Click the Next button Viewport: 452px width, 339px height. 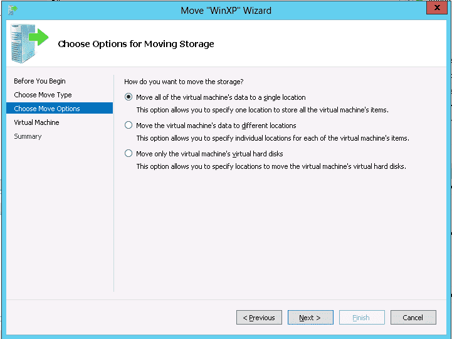310,318
